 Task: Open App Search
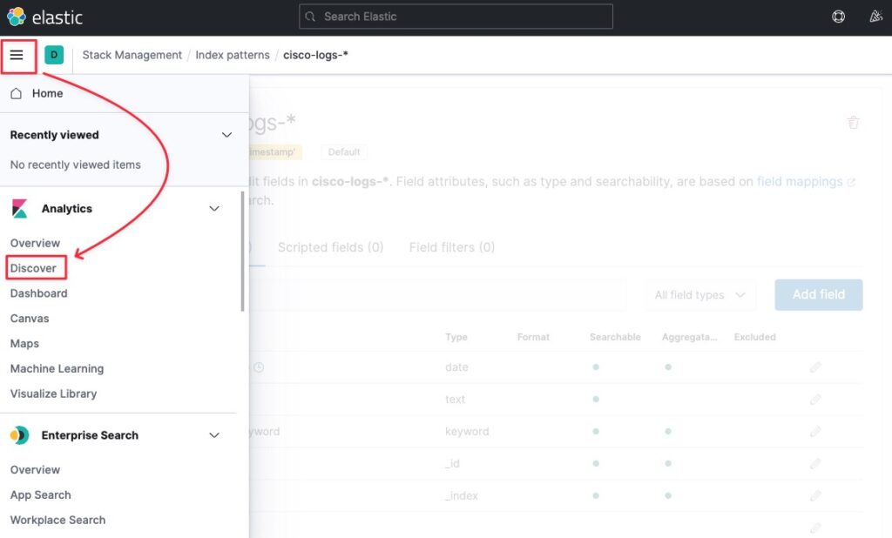click(40, 494)
